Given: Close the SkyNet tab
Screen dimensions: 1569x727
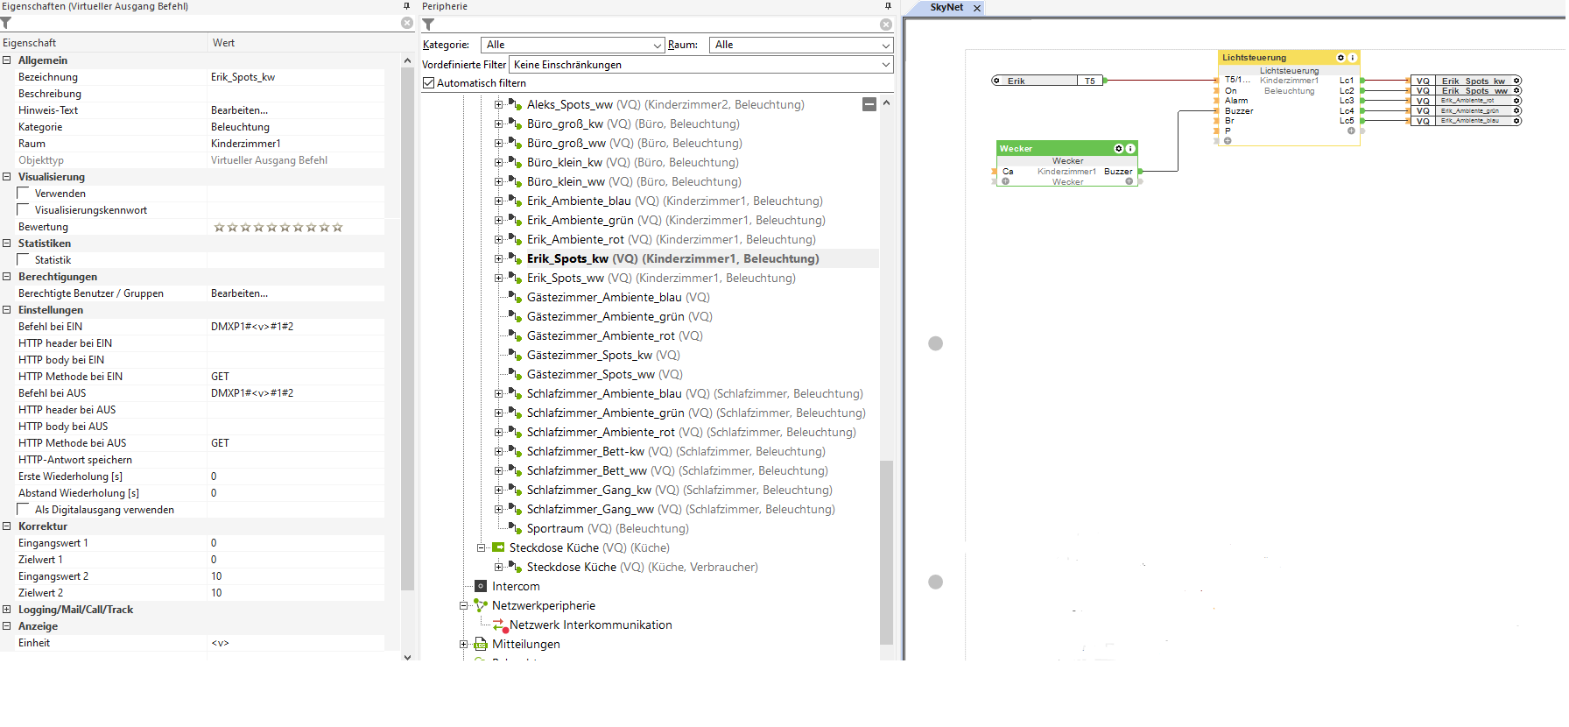Looking at the screenshot, I should [x=977, y=8].
